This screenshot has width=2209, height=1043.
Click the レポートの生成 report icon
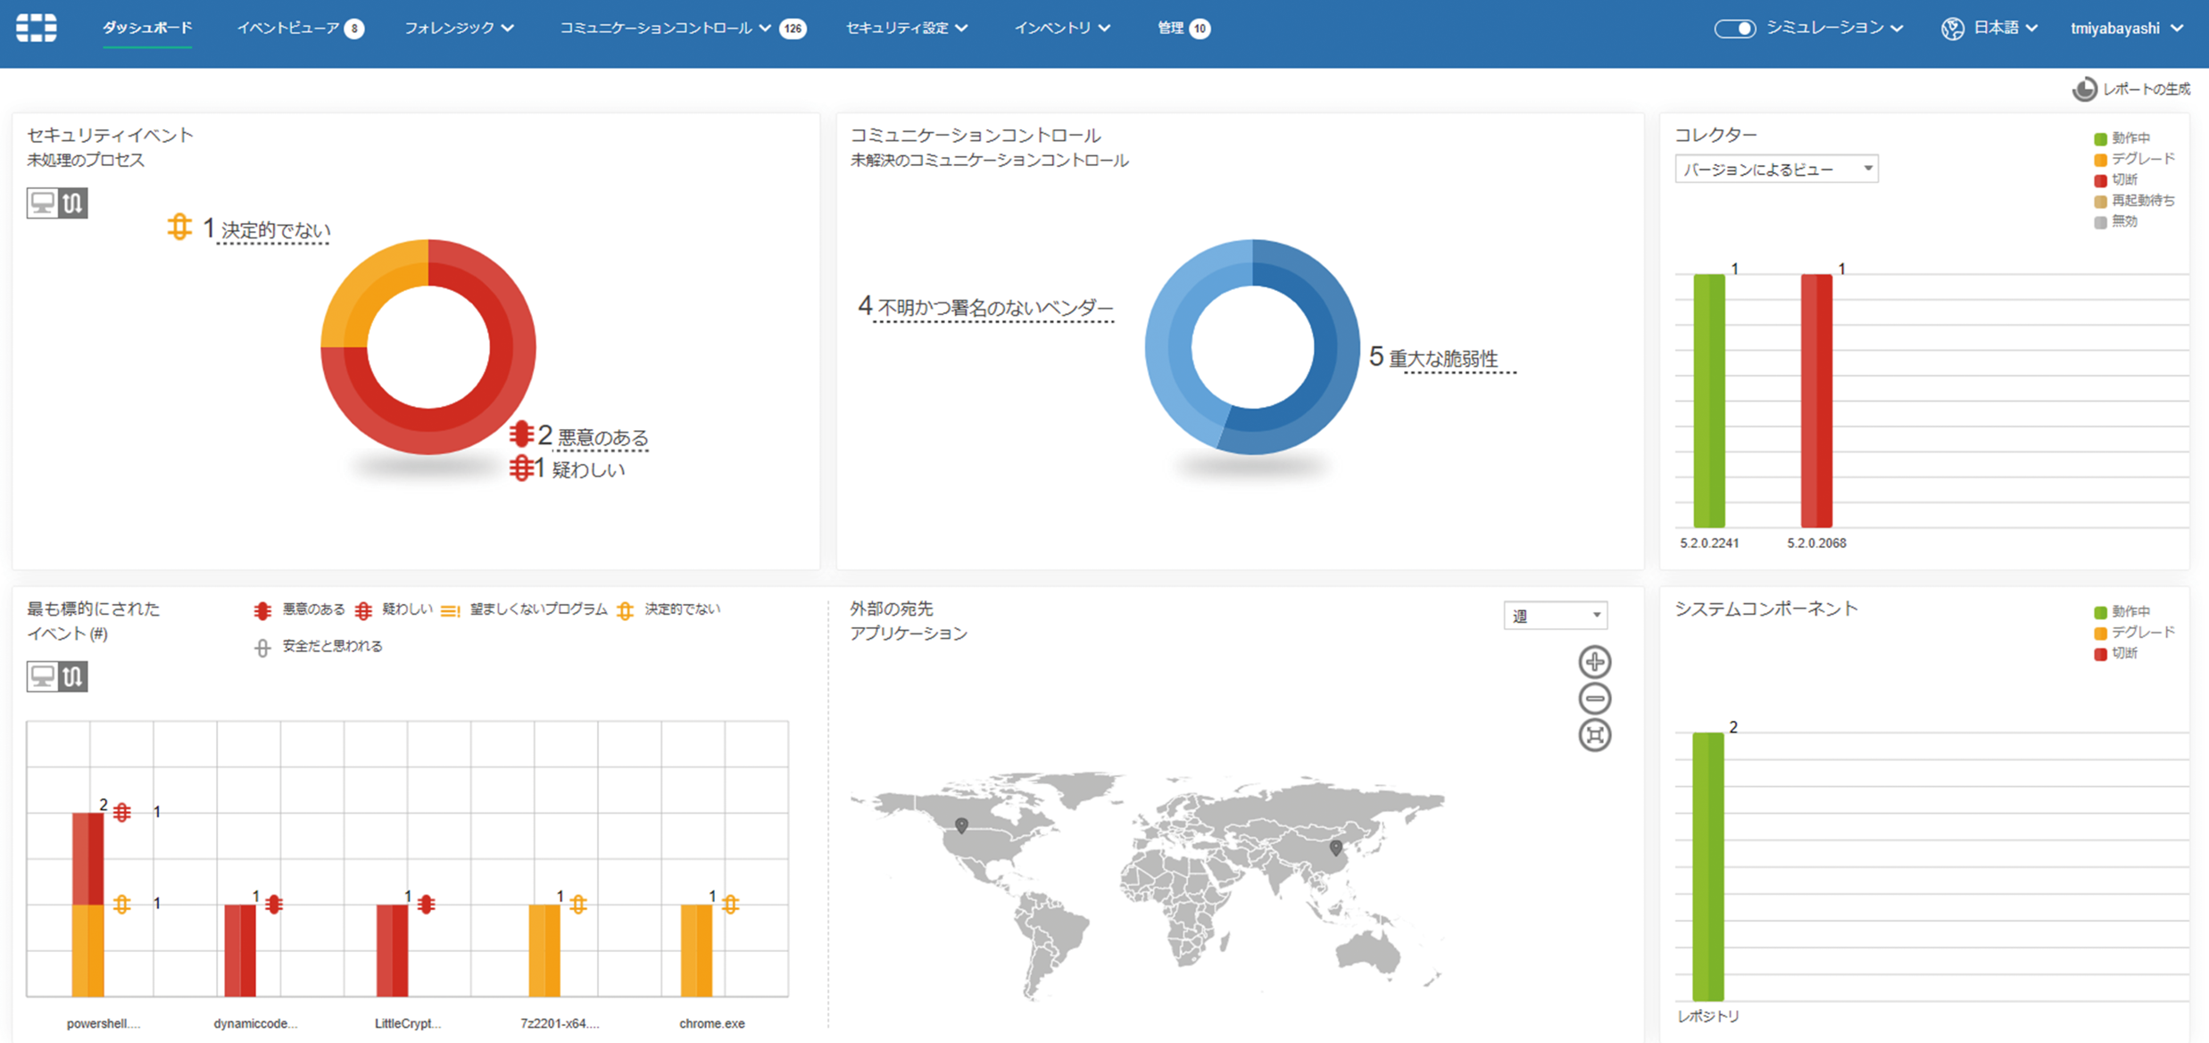click(x=2085, y=89)
